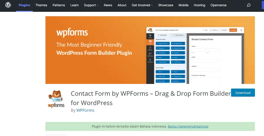Visit the Showcase page
The width and height of the screenshot is (264, 136).
(x=165, y=5)
